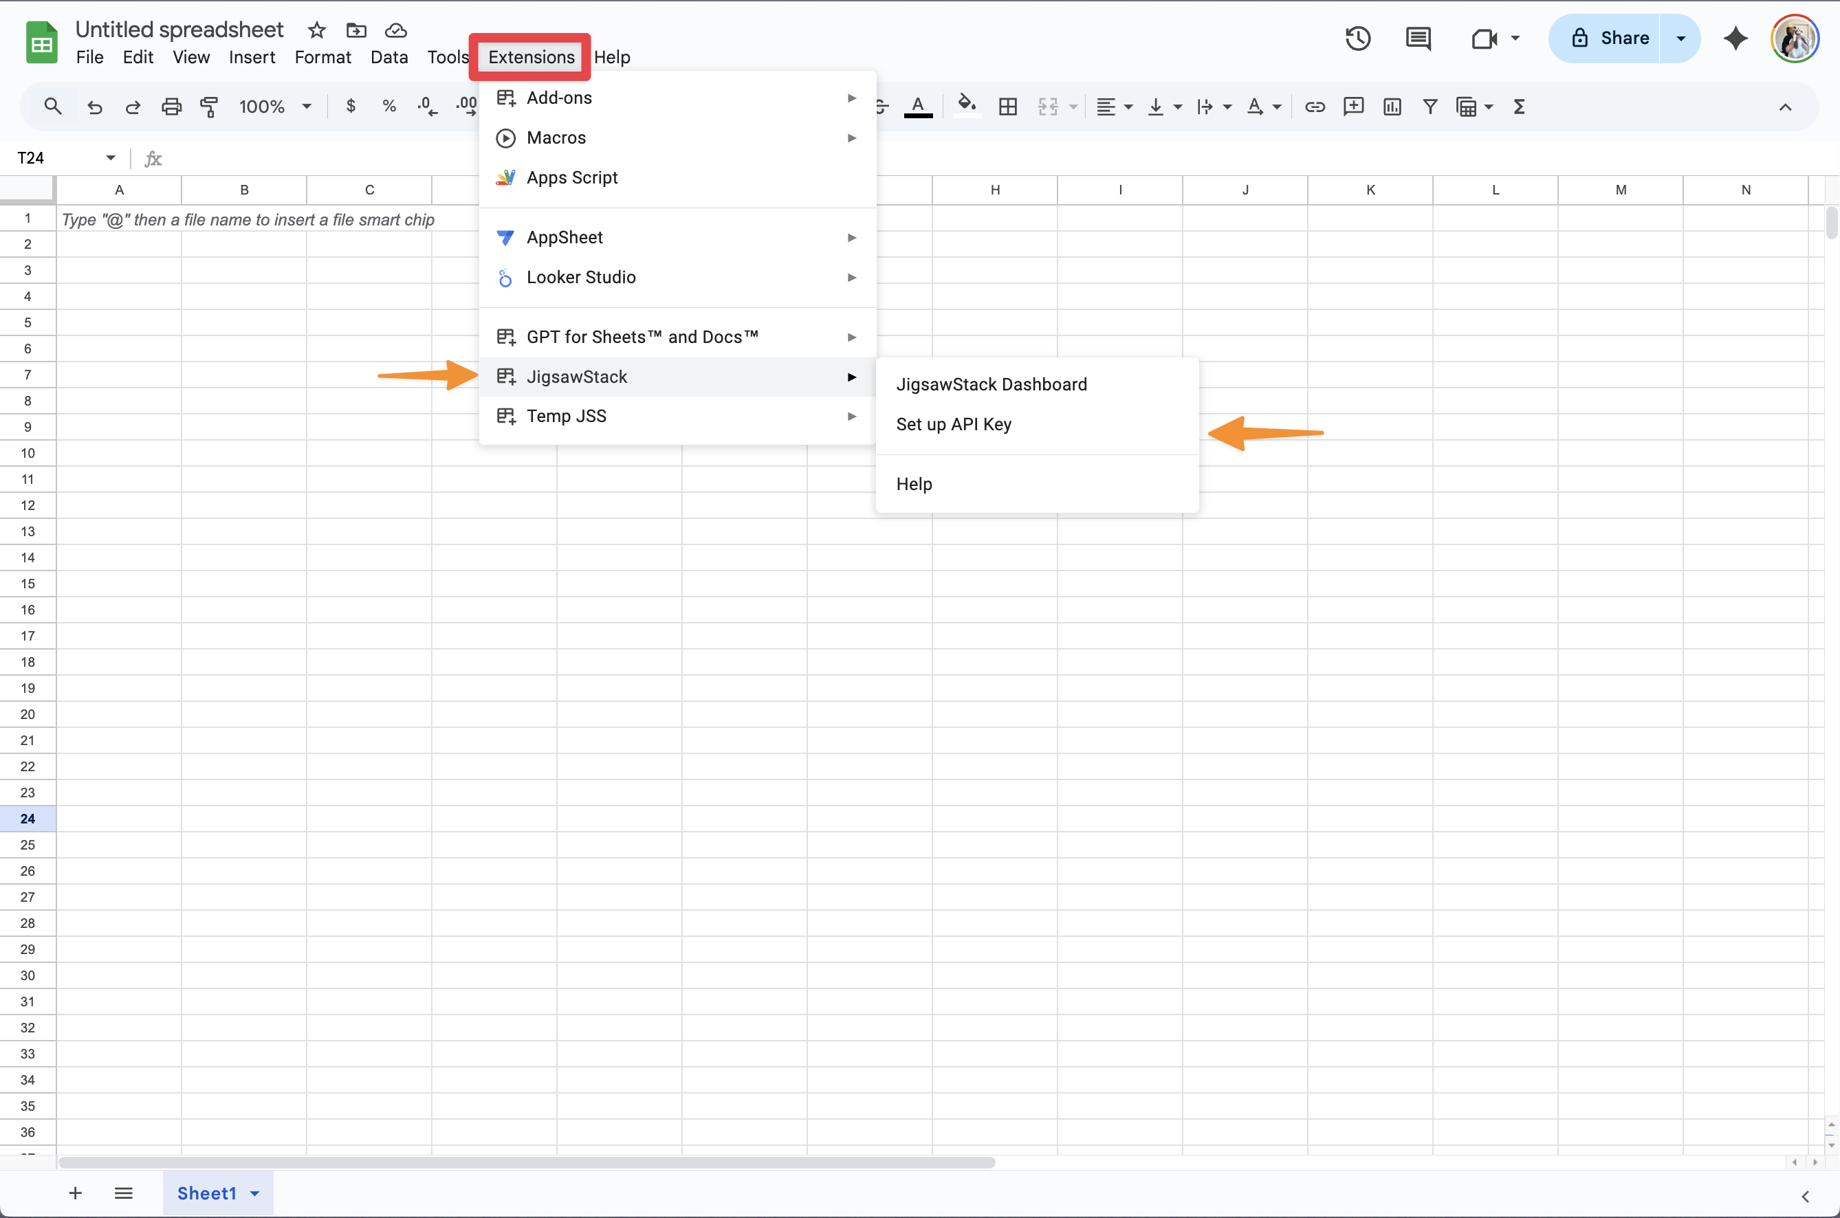
Task: Open meeting options dropdown arrow
Action: pos(1515,38)
